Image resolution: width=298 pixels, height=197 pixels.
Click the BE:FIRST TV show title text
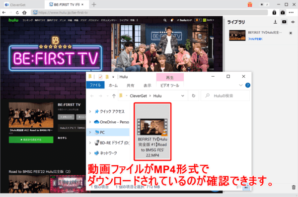coord(69,104)
